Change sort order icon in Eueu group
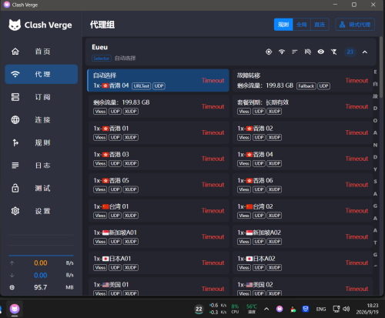The width and height of the screenshot is (385, 318). [295, 52]
